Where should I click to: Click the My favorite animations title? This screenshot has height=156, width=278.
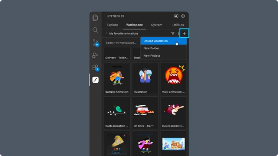[124, 33]
